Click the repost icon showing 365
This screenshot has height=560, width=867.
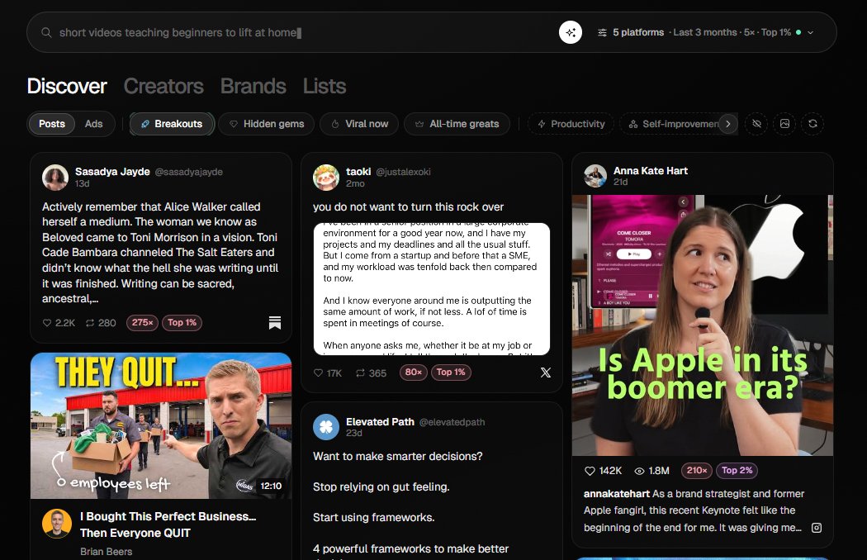point(361,373)
